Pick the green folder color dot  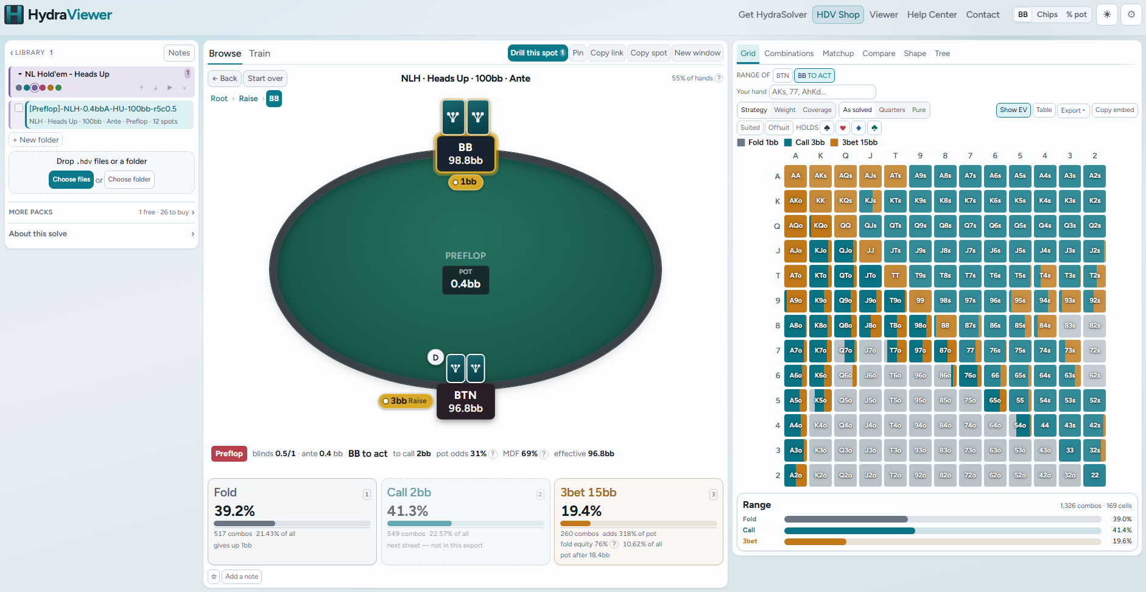[58, 88]
